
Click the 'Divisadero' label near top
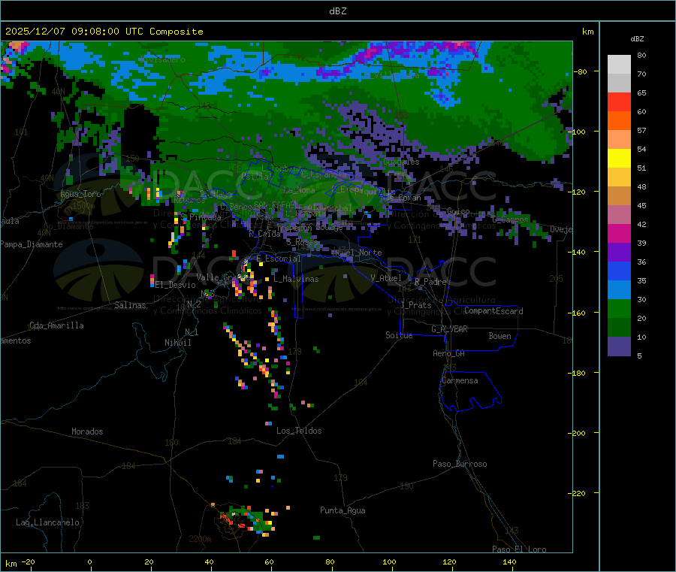point(162,59)
